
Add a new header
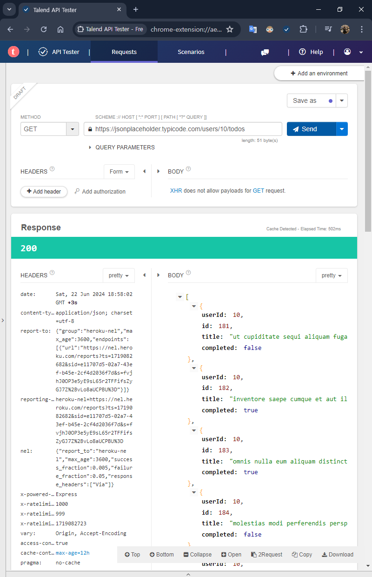click(44, 191)
